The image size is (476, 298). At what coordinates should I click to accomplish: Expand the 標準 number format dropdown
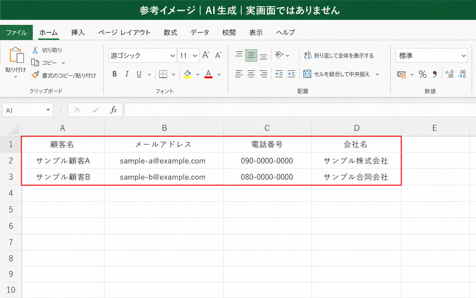(463, 56)
